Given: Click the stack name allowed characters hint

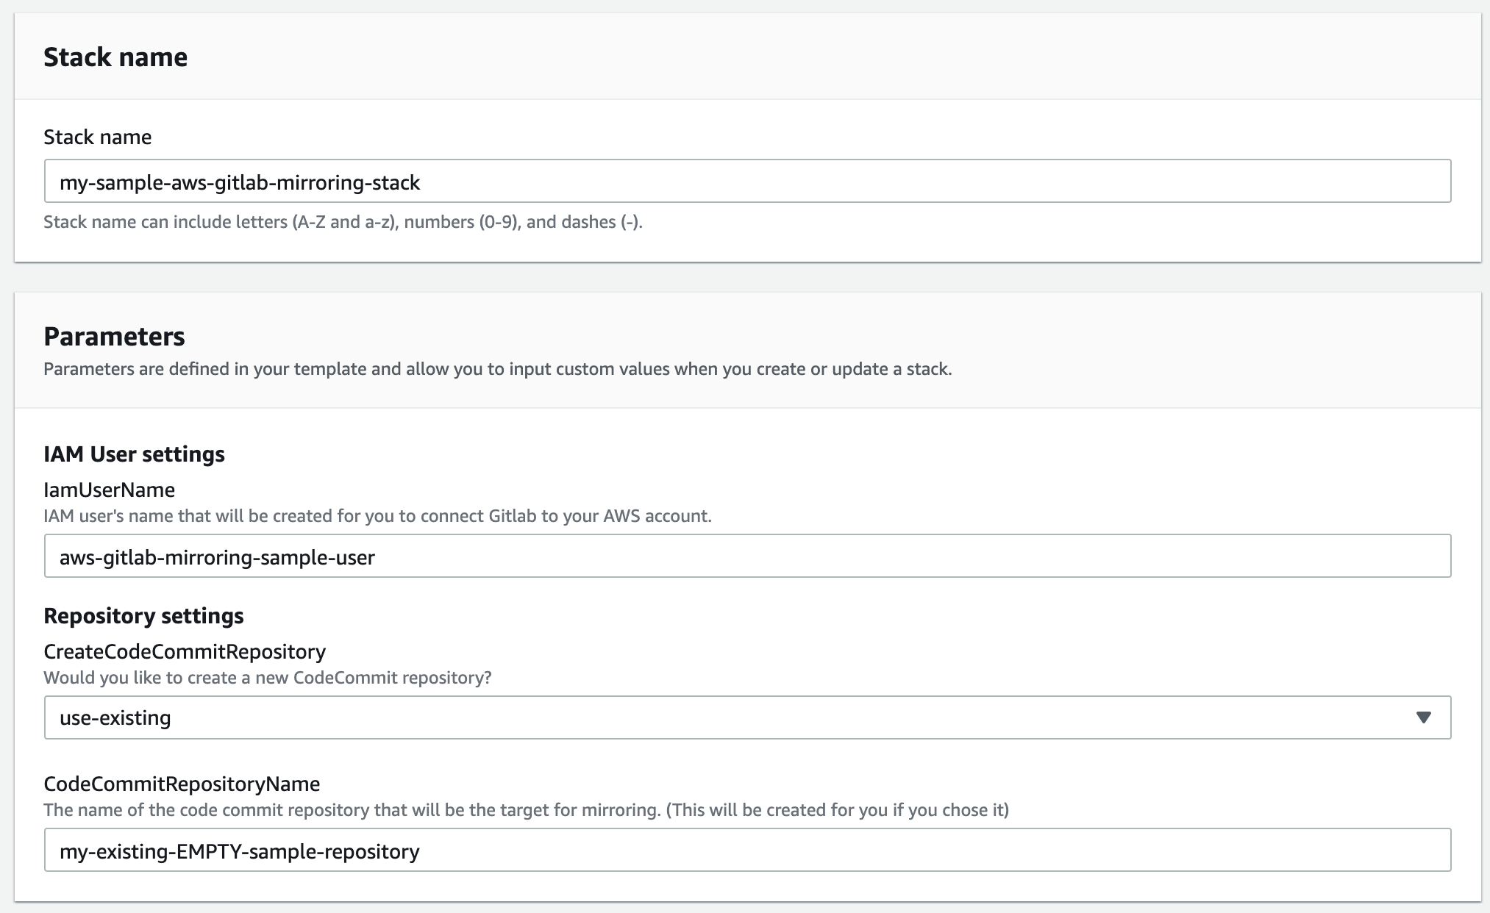Looking at the screenshot, I should pos(343,222).
